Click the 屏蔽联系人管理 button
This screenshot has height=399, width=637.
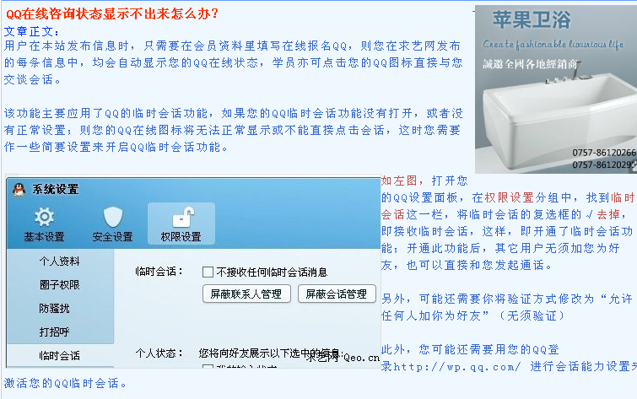click(x=246, y=294)
